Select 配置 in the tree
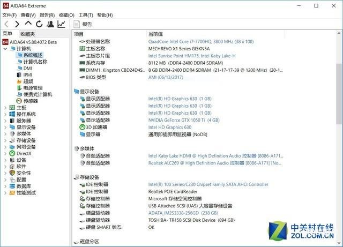343x247 pixels. pyautogui.click(x=21, y=179)
